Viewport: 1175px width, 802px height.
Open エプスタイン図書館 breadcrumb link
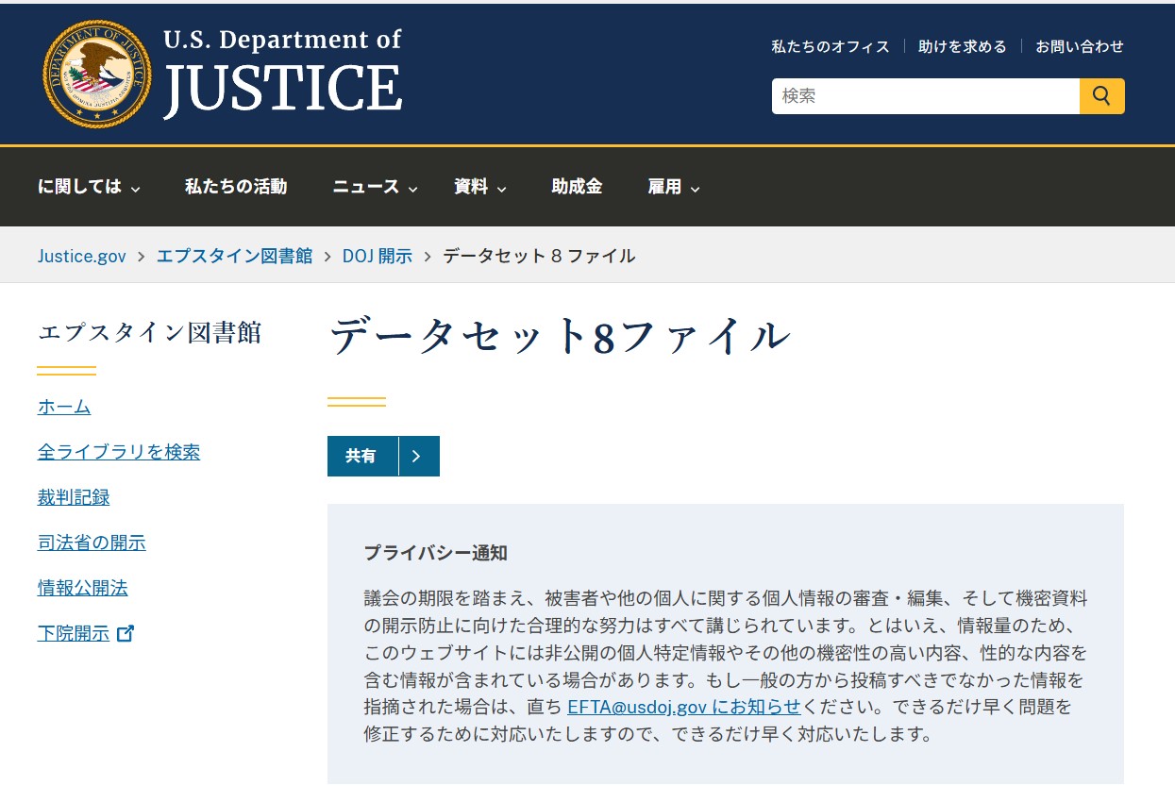(234, 256)
